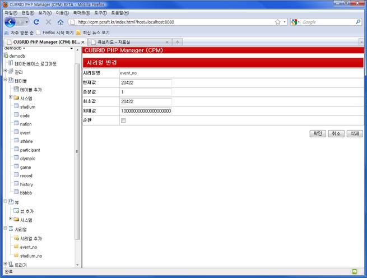The width and height of the screenshot is (367, 278).
Task: Open the bookmark star dropdown arrow
Action: click(x=285, y=22)
